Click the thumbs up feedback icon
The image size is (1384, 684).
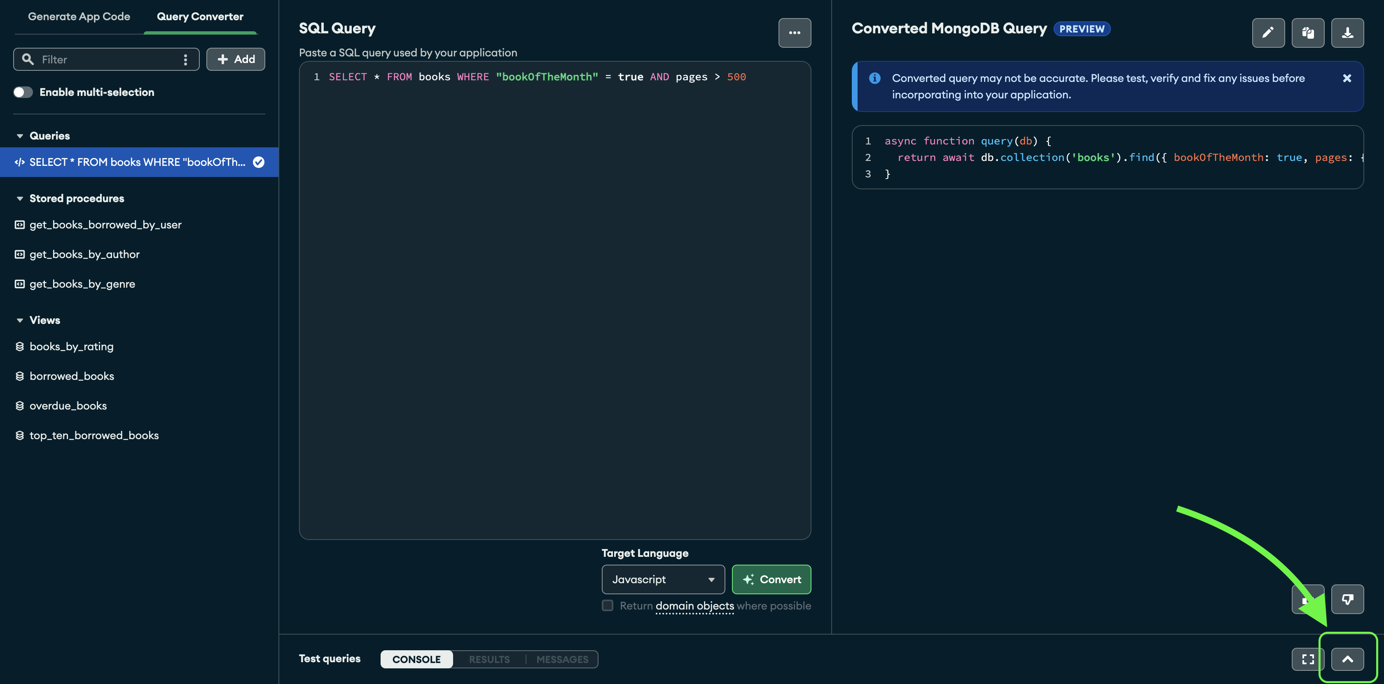pos(1309,599)
